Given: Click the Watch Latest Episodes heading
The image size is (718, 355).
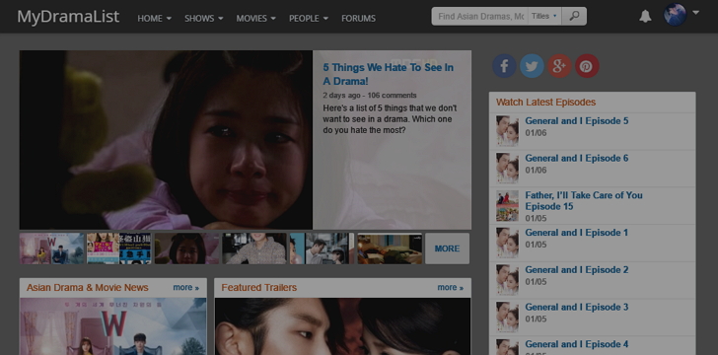Looking at the screenshot, I should (545, 103).
